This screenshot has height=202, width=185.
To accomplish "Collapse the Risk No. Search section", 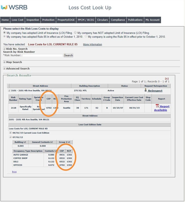I will coord(4,49).
